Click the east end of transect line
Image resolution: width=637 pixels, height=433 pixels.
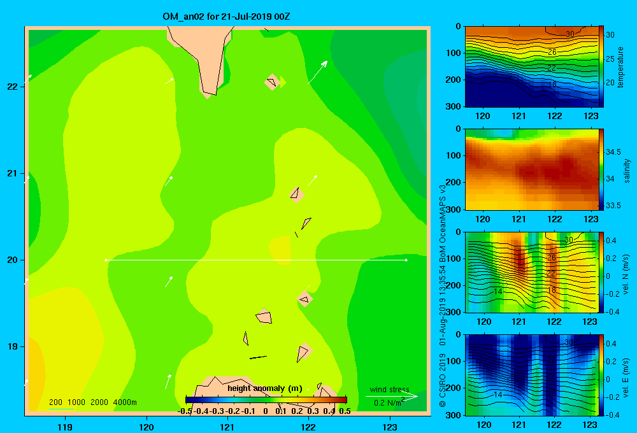[x=406, y=260]
